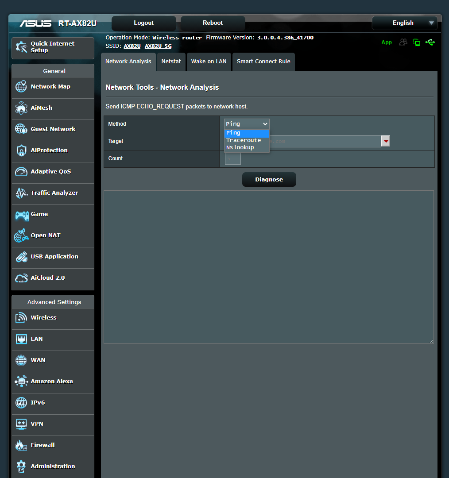449x478 pixels.
Task: Open the Wireless router operation mode link
Action: [x=177, y=38]
